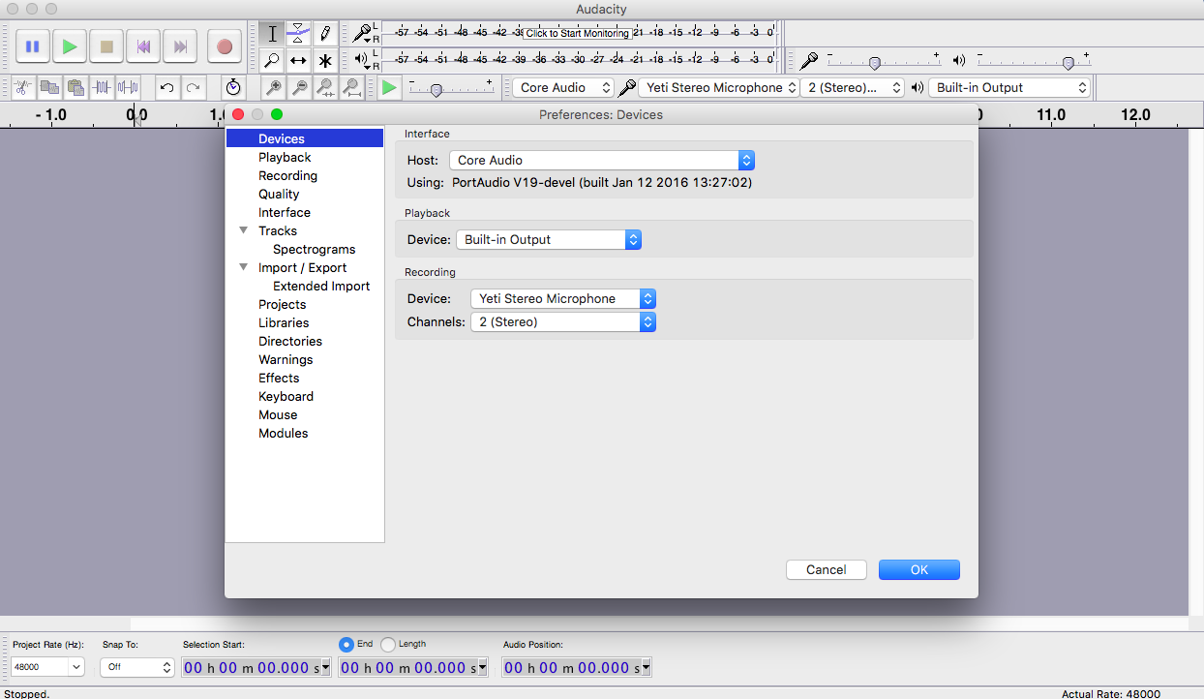Viewport: 1204px width, 699px height.
Task: Click the Paste clipboard icon
Action: pyautogui.click(x=75, y=88)
